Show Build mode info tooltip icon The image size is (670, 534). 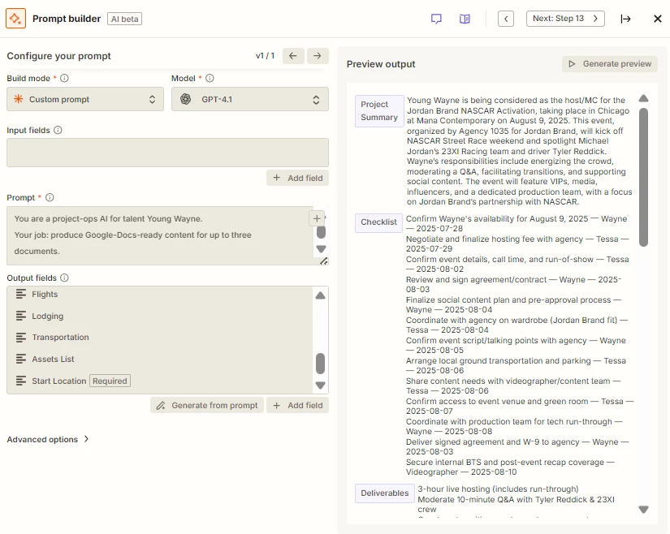pyautogui.click(x=64, y=78)
